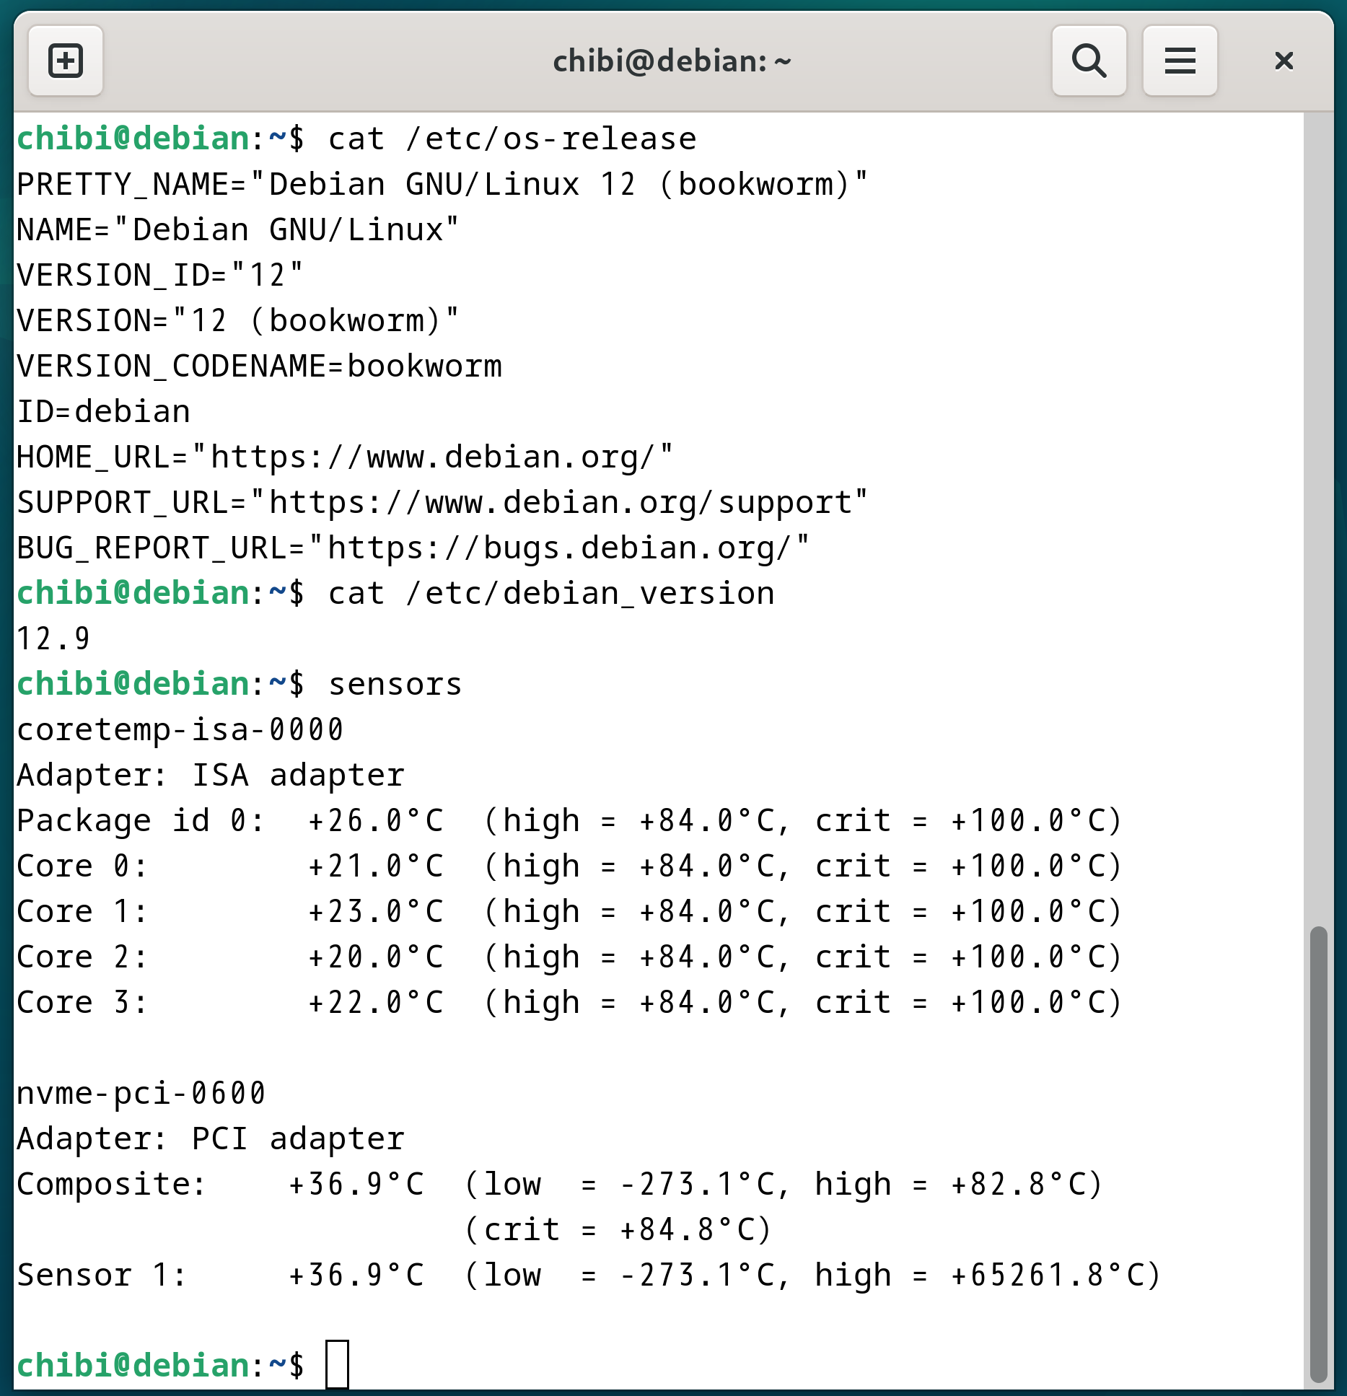This screenshot has width=1347, height=1396.
Task: Click the terminal scrollbar thumb
Action: pos(1318,1153)
